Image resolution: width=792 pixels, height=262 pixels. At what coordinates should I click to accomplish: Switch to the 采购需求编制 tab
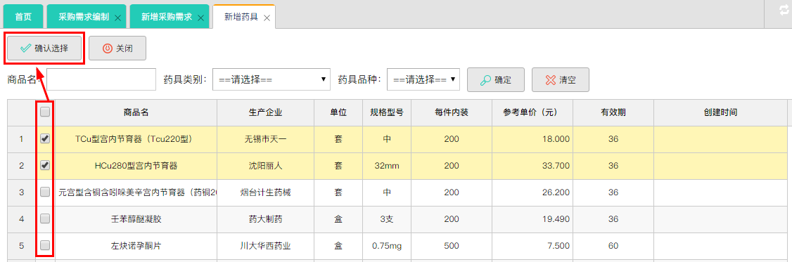pos(84,17)
